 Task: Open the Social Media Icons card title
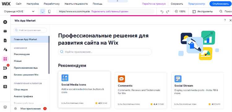(x=74, y=85)
